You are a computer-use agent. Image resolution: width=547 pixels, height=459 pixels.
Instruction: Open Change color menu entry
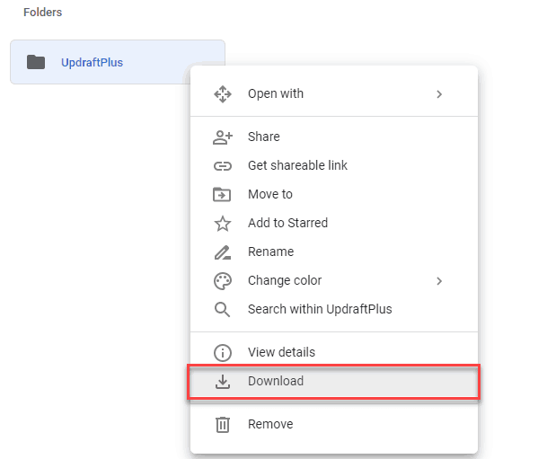click(334, 281)
